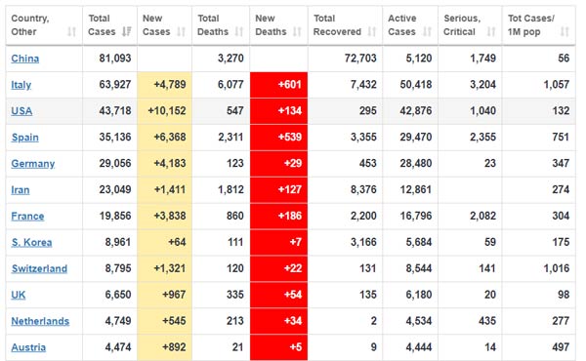
Task: Sort table by New Cases arrows
Action: (x=182, y=32)
